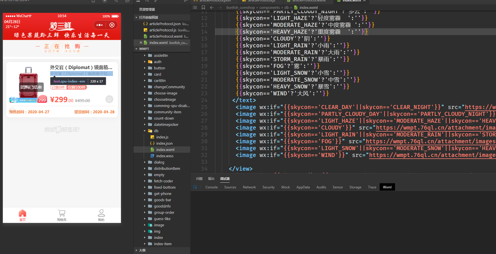
Task: Open the Storage tab
Action: coord(355,187)
